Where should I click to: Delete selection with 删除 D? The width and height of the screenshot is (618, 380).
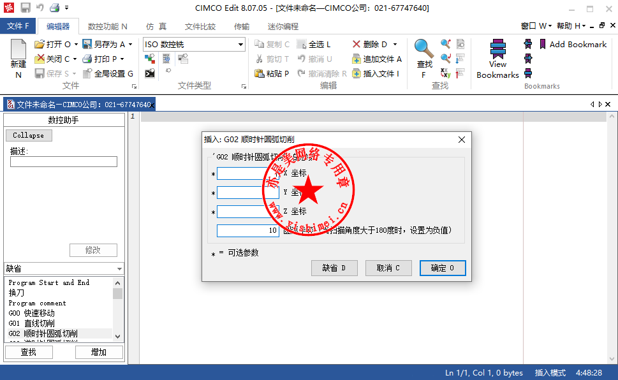pos(370,44)
